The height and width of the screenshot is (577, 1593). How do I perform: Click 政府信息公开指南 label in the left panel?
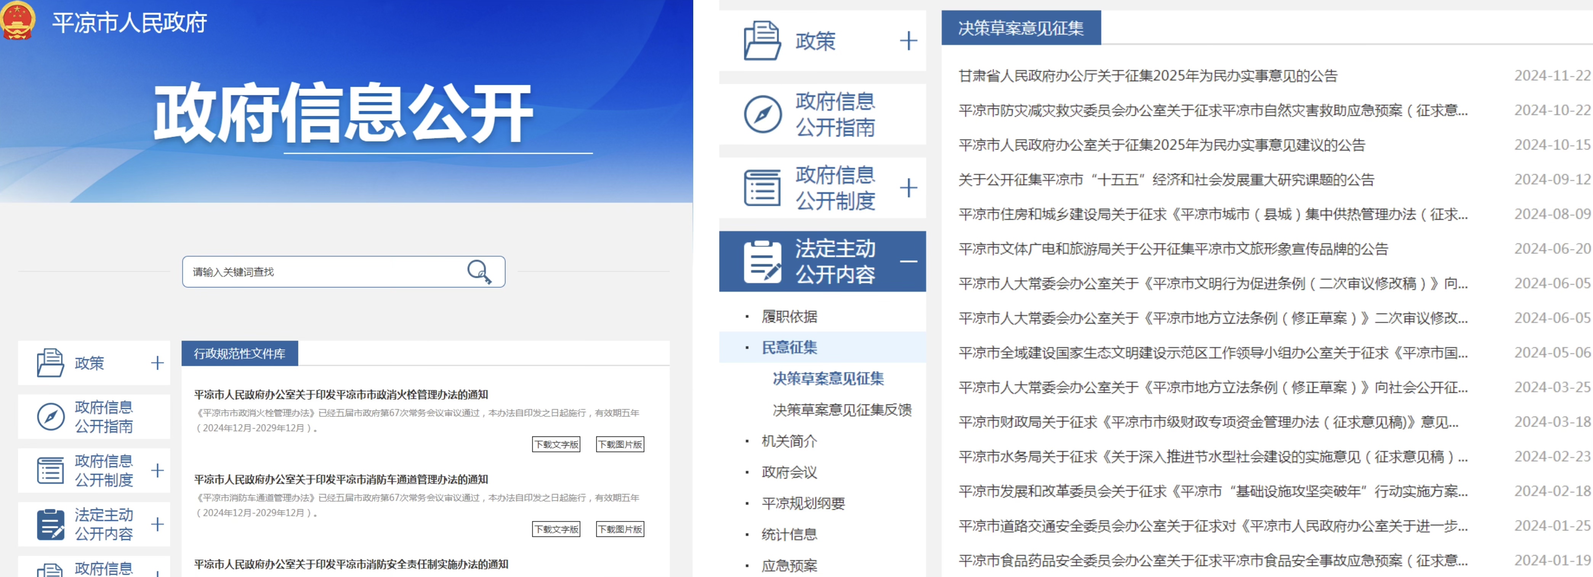point(104,416)
